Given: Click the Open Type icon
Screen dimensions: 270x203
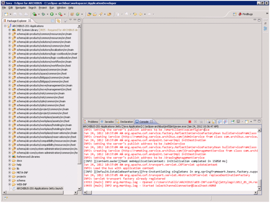Looking at the screenshot, I should (x=89, y=14).
